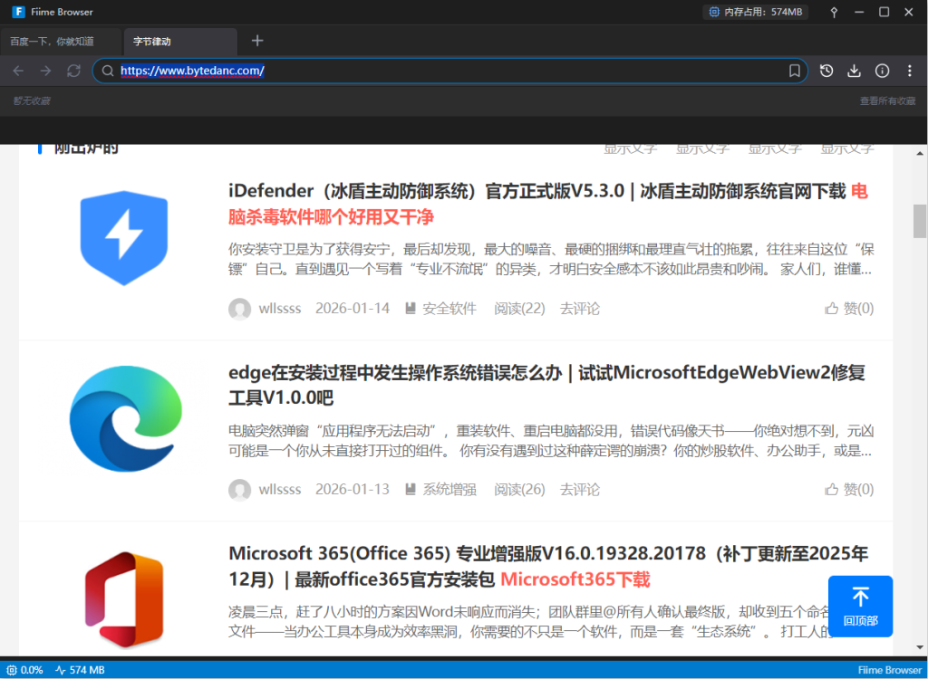The width and height of the screenshot is (928, 679).
Task: Click the browser back arrow
Action: coord(18,71)
